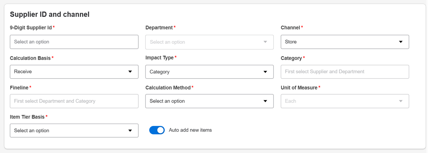428x153 pixels.
Task: Expand the Calculation Basis dropdown showing Receive
Action: [x=67, y=72]
